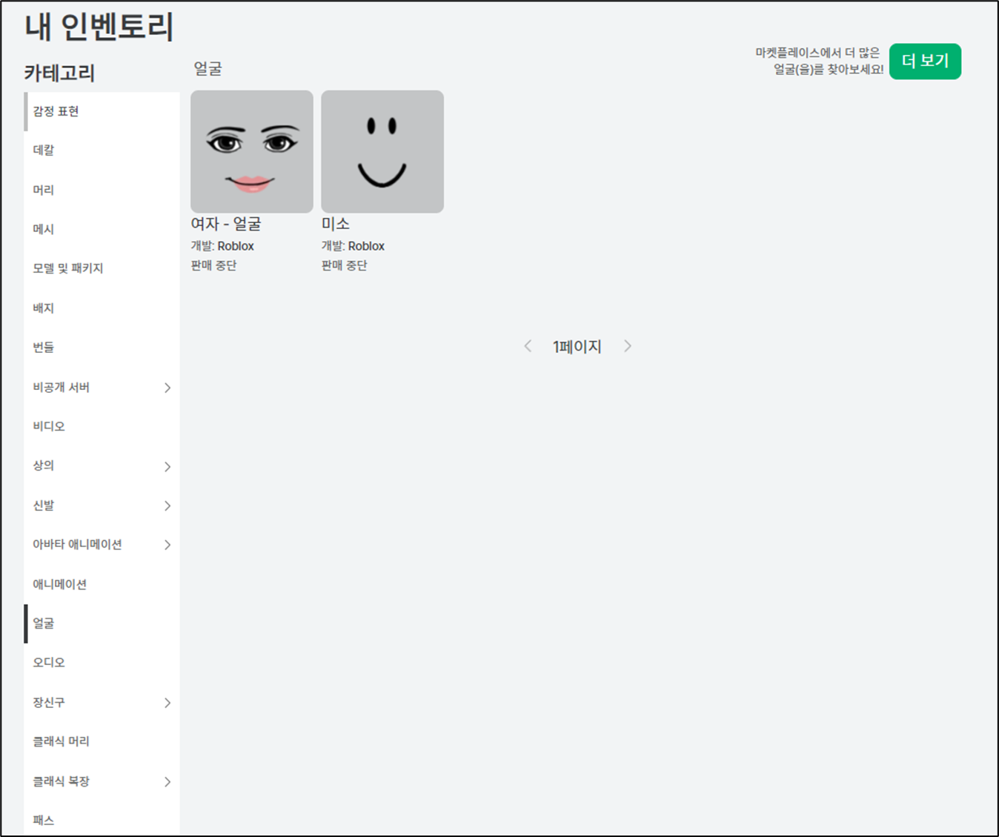Open the 신발 category

[x=102, y=506]
